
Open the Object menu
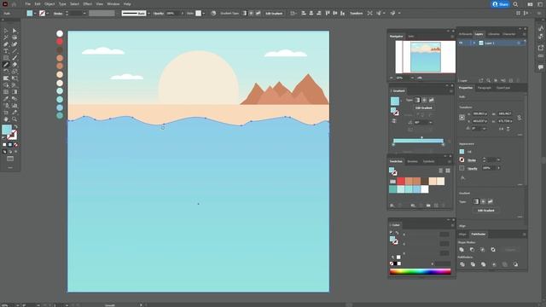click(49, 3)
